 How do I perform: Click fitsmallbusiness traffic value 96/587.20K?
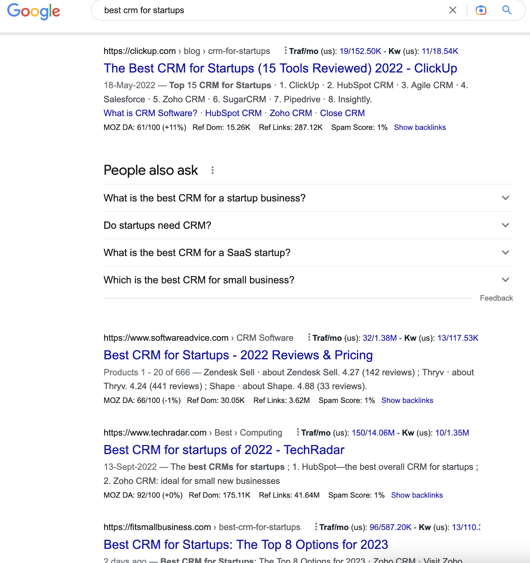[x=391, y=527]
